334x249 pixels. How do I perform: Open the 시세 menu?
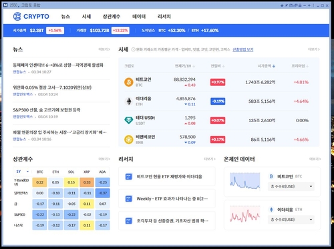[86, 17]
